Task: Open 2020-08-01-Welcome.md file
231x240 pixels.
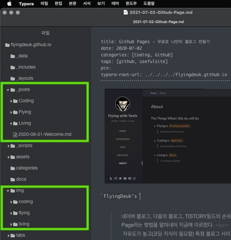Action: (44, 135)
